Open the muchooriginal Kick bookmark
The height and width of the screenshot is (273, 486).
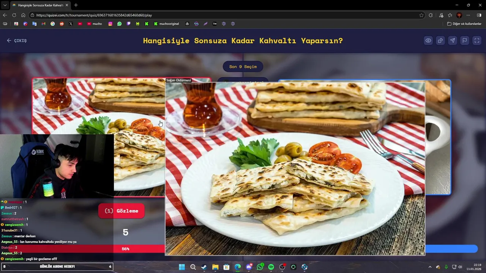pyautogui.click(x=166, y=24)
